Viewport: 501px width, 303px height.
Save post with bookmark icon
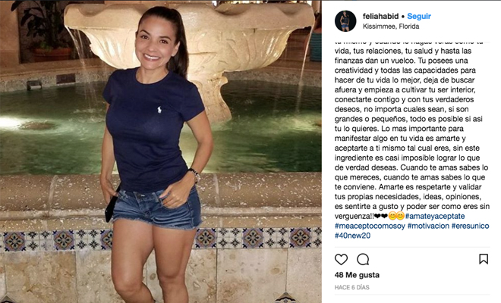[x=484, y=259]
